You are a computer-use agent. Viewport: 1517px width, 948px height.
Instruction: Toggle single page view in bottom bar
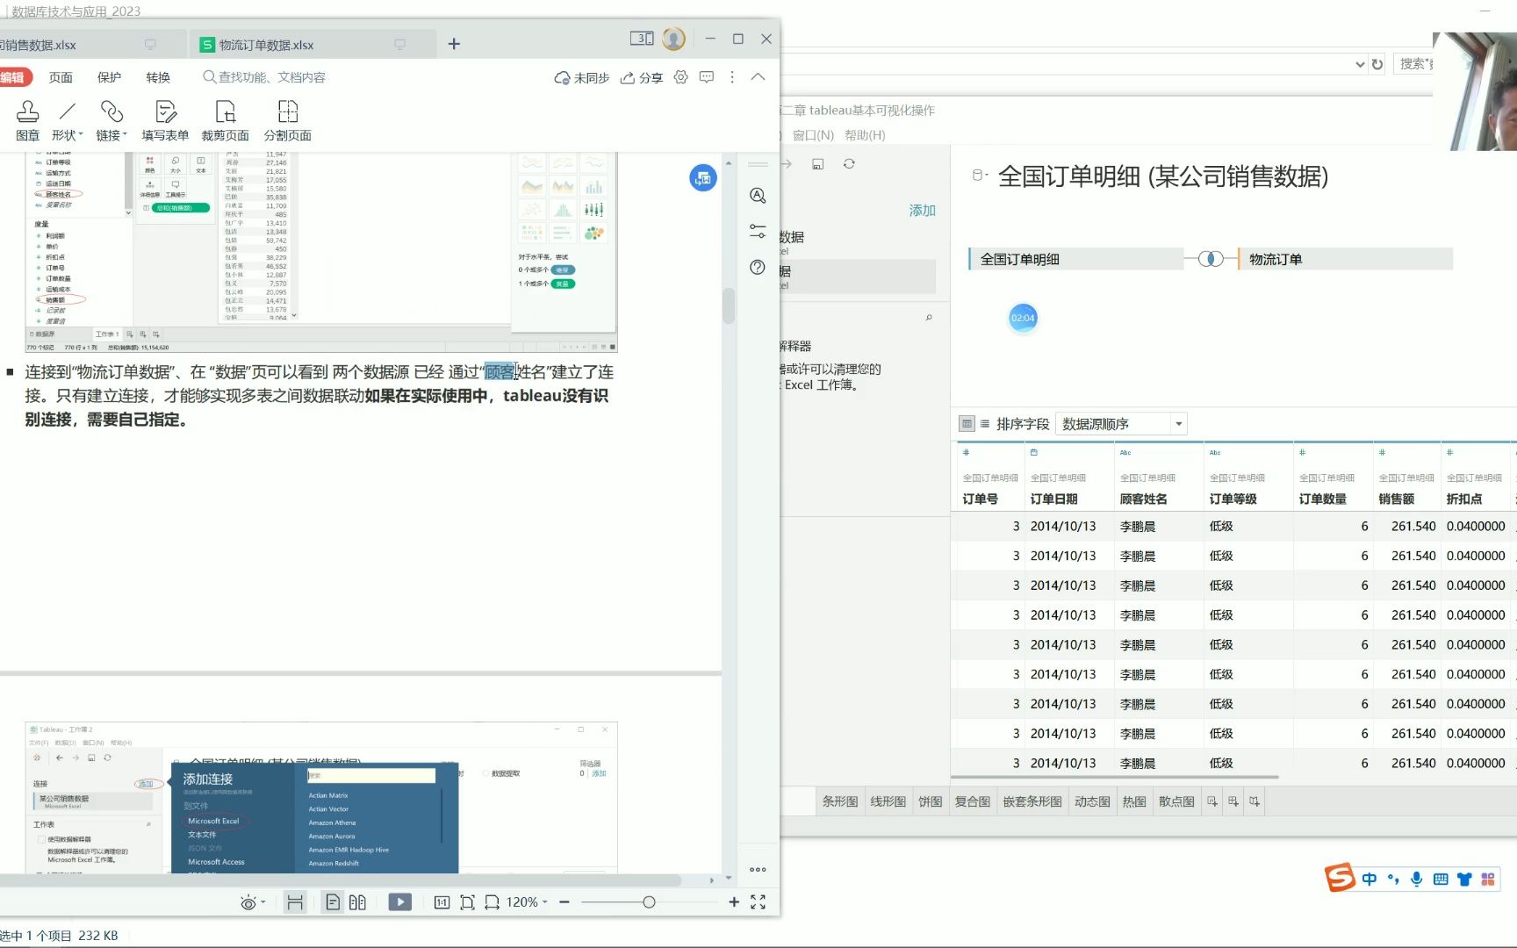pos(332,902)
